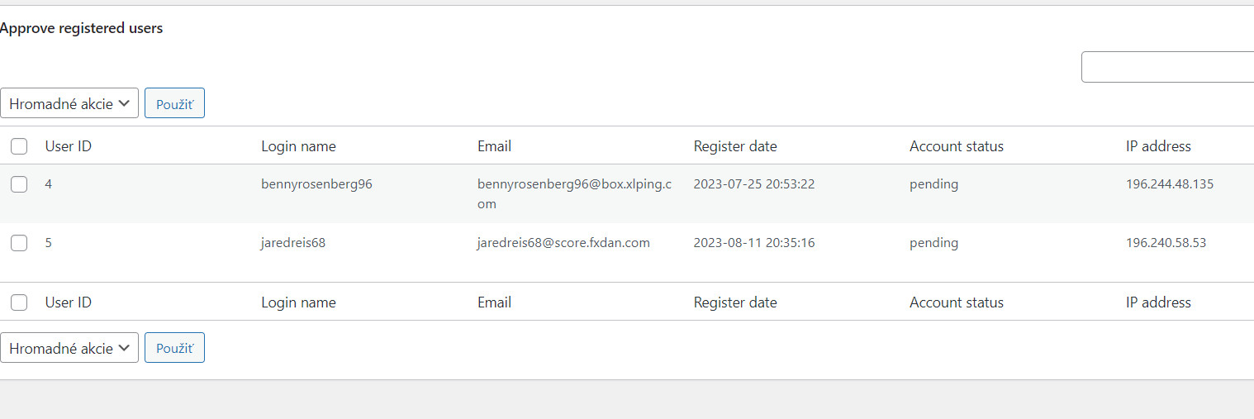Click the email jaredreis68@score.fxdan.com
The height and width of the screenshot is (419, 1254).
(563, 243)
